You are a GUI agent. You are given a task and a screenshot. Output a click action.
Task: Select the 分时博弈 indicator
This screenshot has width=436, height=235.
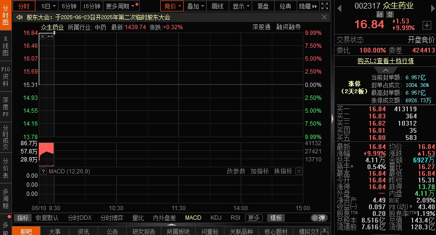(x=112, y=218)
